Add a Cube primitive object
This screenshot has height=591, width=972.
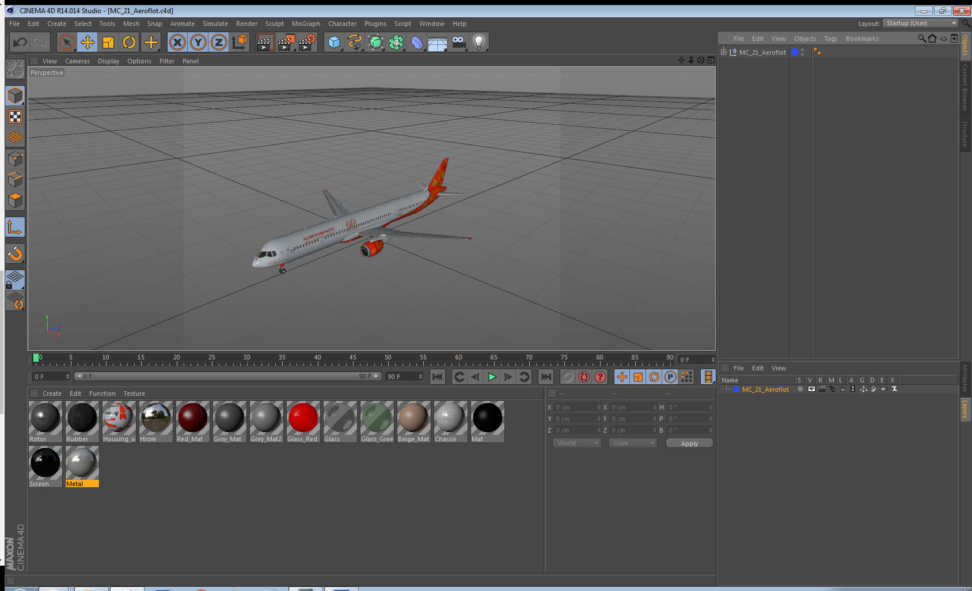(x=334, y=42)
